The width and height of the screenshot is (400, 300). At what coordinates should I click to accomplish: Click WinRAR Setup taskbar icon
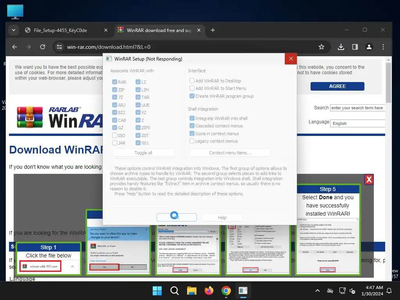point(243,291)
